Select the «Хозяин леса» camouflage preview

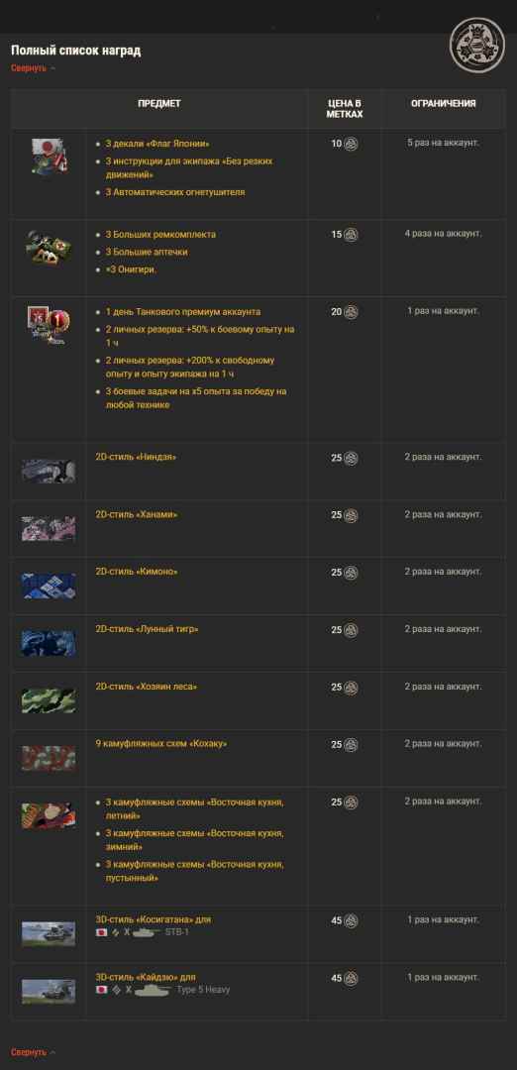pyautogui.click(x=49, y=700)
